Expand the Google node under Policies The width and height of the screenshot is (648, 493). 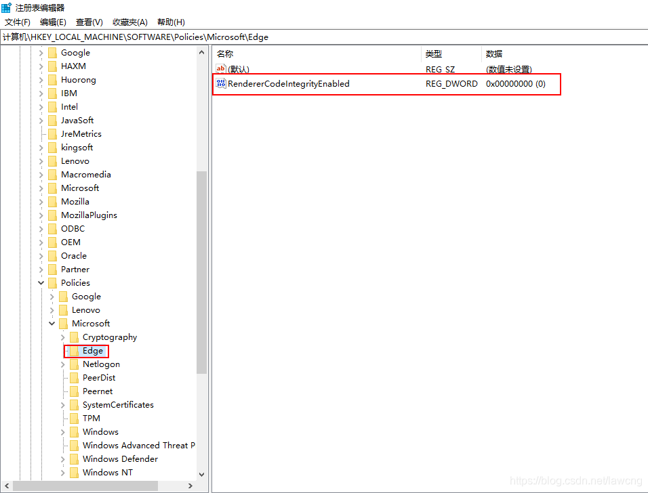(x=52, y=297)
